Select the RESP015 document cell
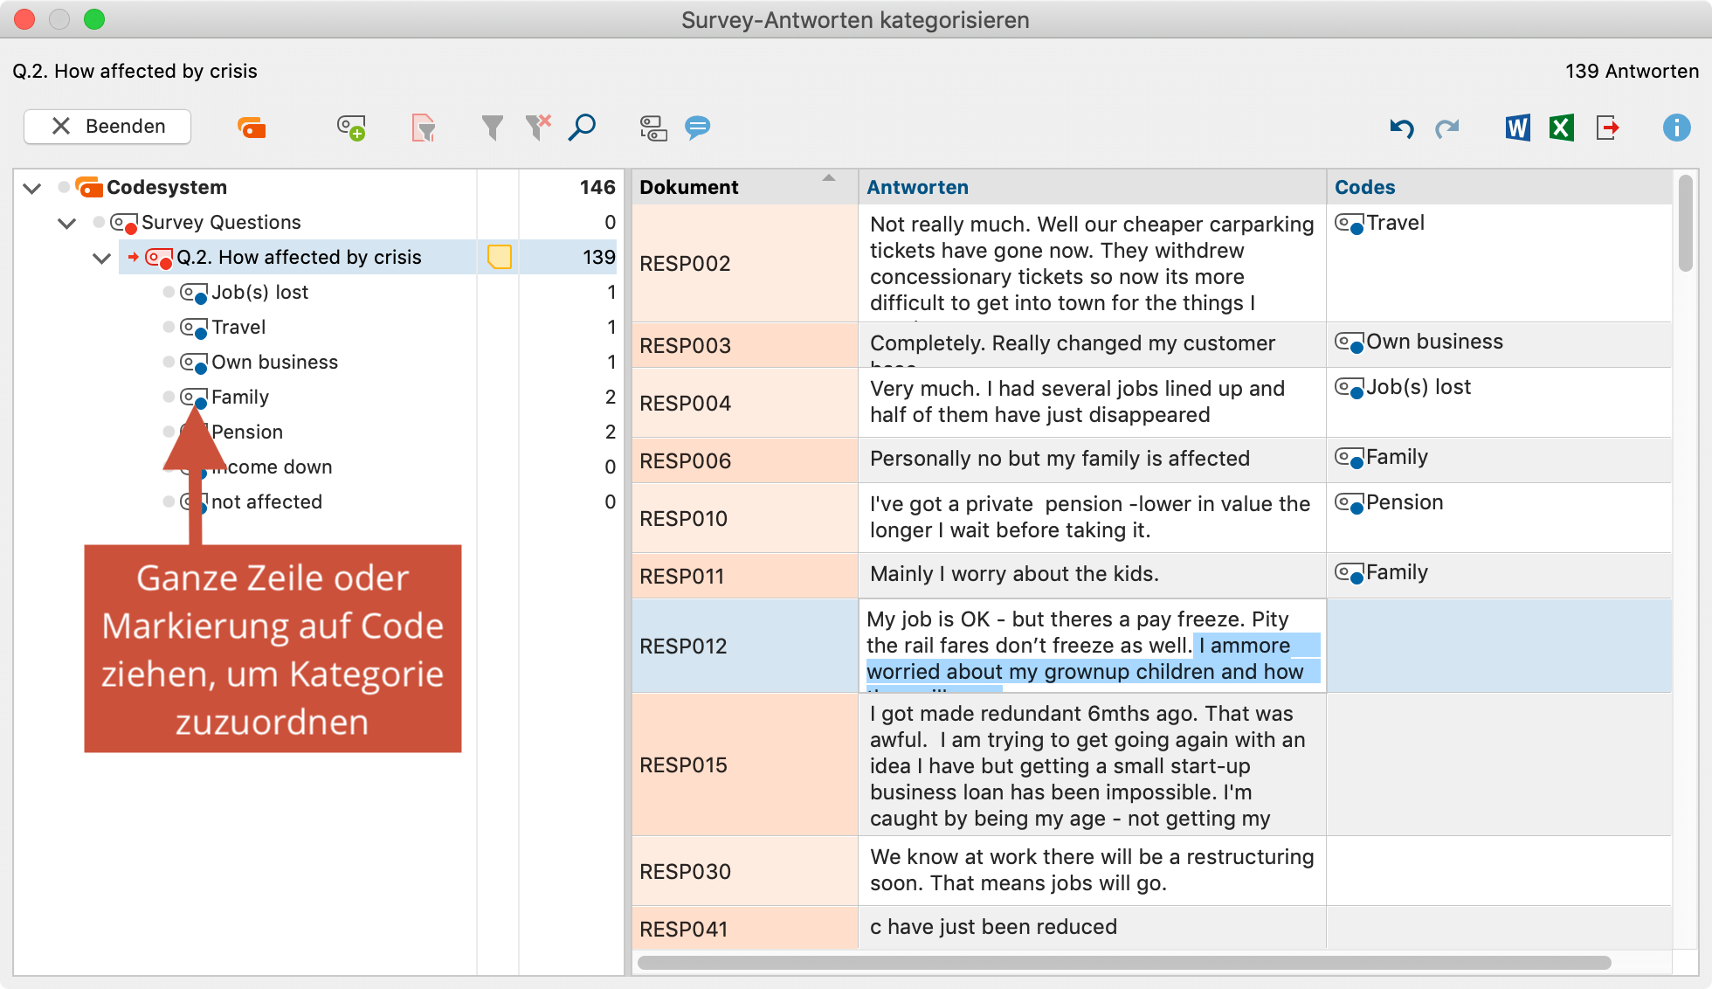This screenshot has width=1712, height=989. tap(744, 764)
